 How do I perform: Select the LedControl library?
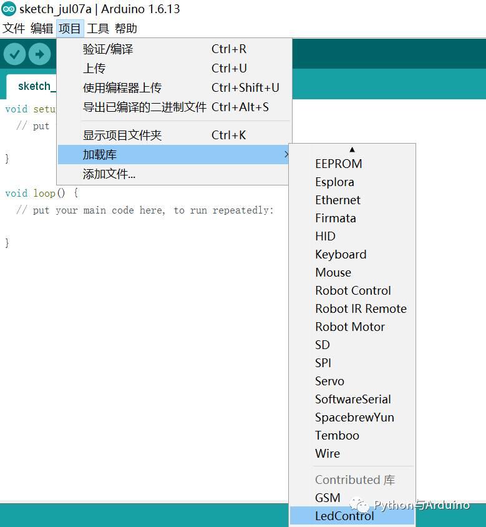(x=352, y=516)
